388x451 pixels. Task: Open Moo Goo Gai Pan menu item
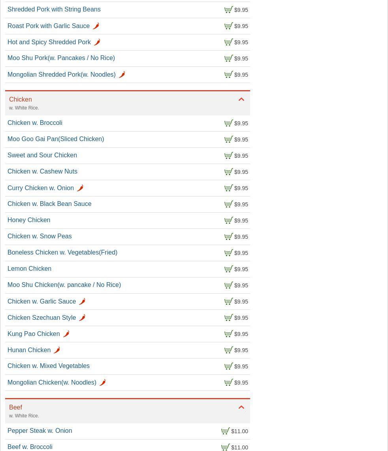(x=56, y=139)
